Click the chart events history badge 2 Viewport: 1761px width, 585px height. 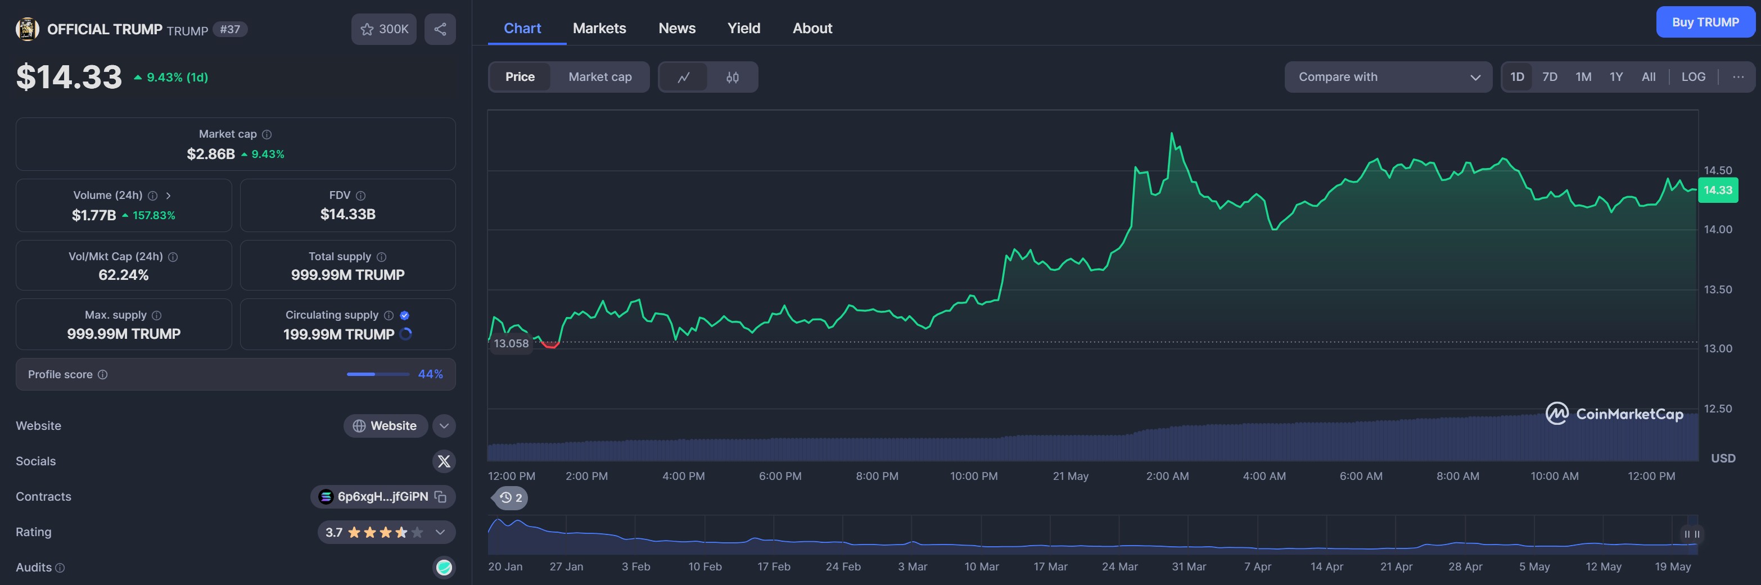tap(511, 497)
